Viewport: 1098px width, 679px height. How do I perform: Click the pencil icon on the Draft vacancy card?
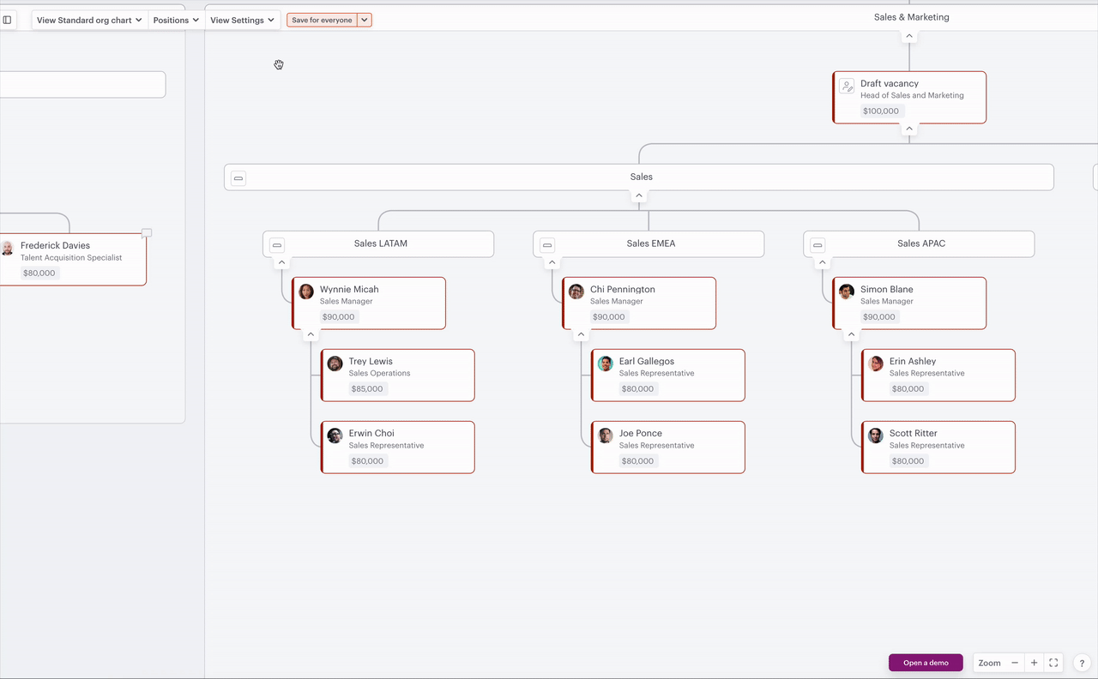pyautogui.click(x=847, y=86)
